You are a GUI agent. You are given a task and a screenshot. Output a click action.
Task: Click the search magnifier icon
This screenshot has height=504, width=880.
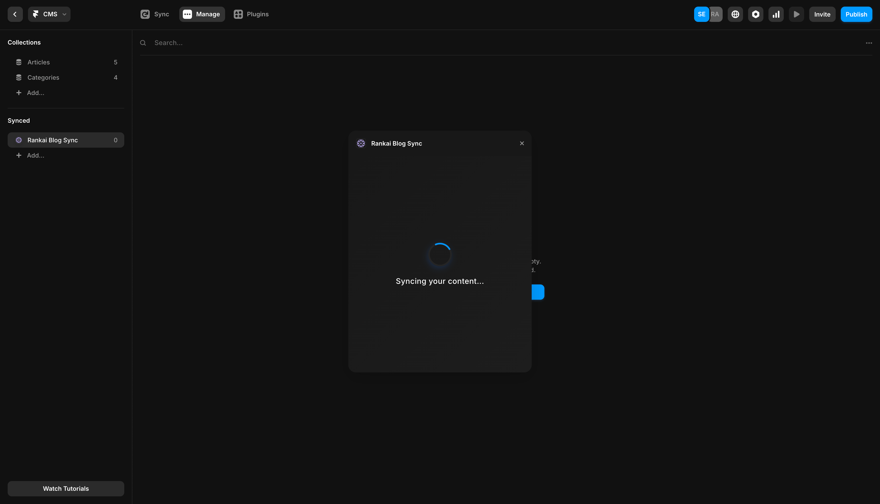coord(143,43)
